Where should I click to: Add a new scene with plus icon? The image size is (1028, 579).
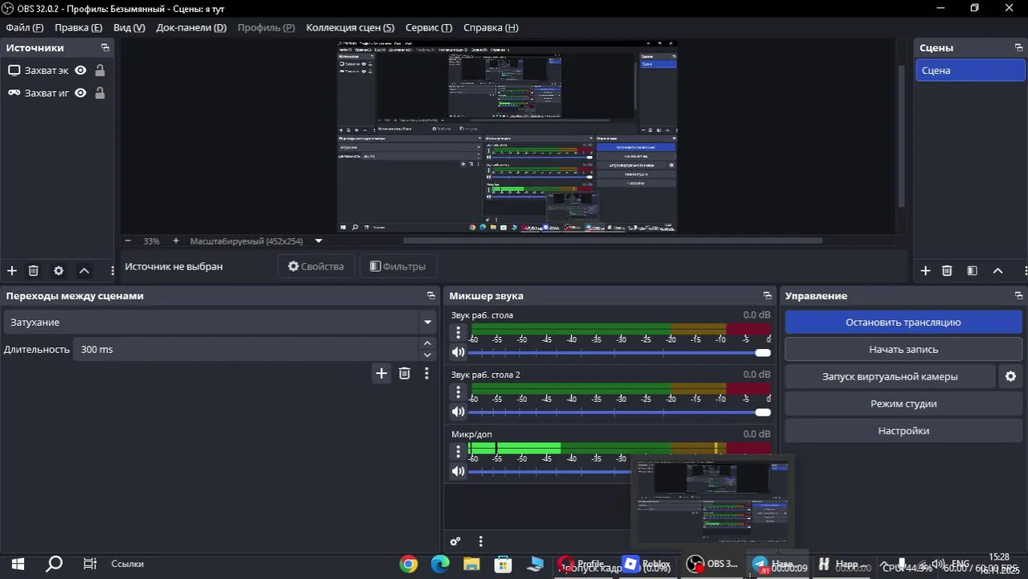click(x=925, y=271)
